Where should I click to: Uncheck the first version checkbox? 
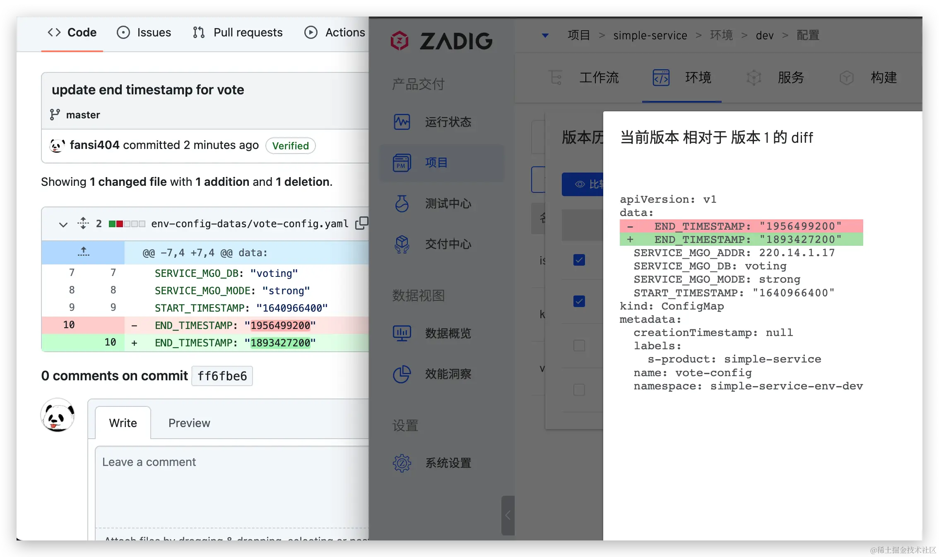click(x=579, y=260)
